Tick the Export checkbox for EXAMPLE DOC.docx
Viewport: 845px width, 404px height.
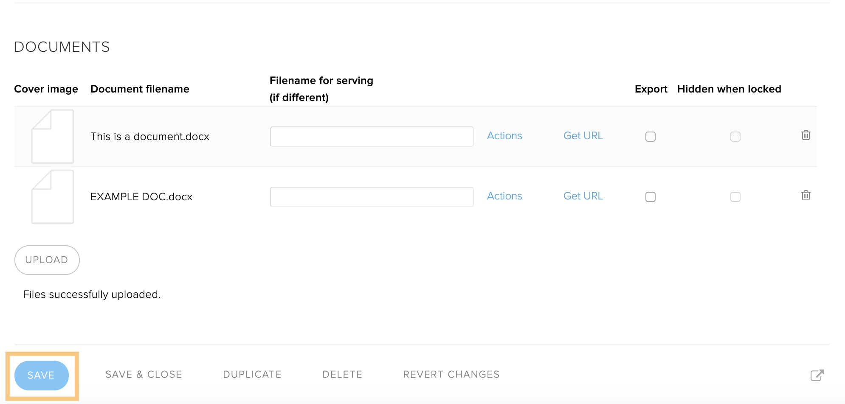650,197
